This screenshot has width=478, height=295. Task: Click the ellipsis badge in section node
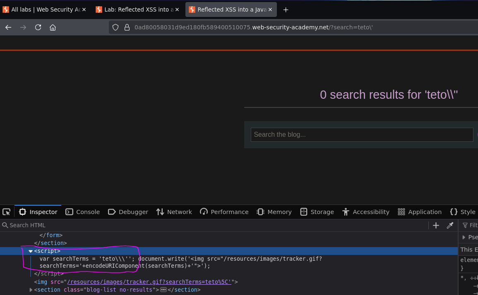(x=163, y=290)
